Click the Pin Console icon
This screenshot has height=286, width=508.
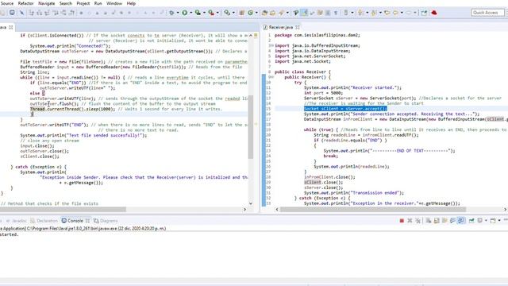coord(471,221)
